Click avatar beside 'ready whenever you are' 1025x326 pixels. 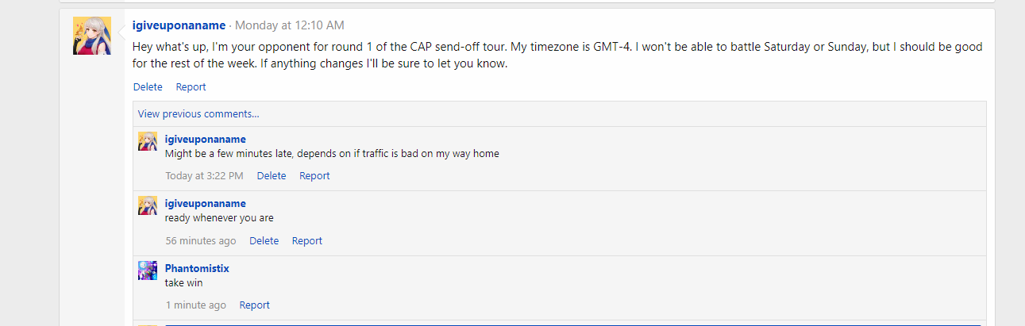148,205
